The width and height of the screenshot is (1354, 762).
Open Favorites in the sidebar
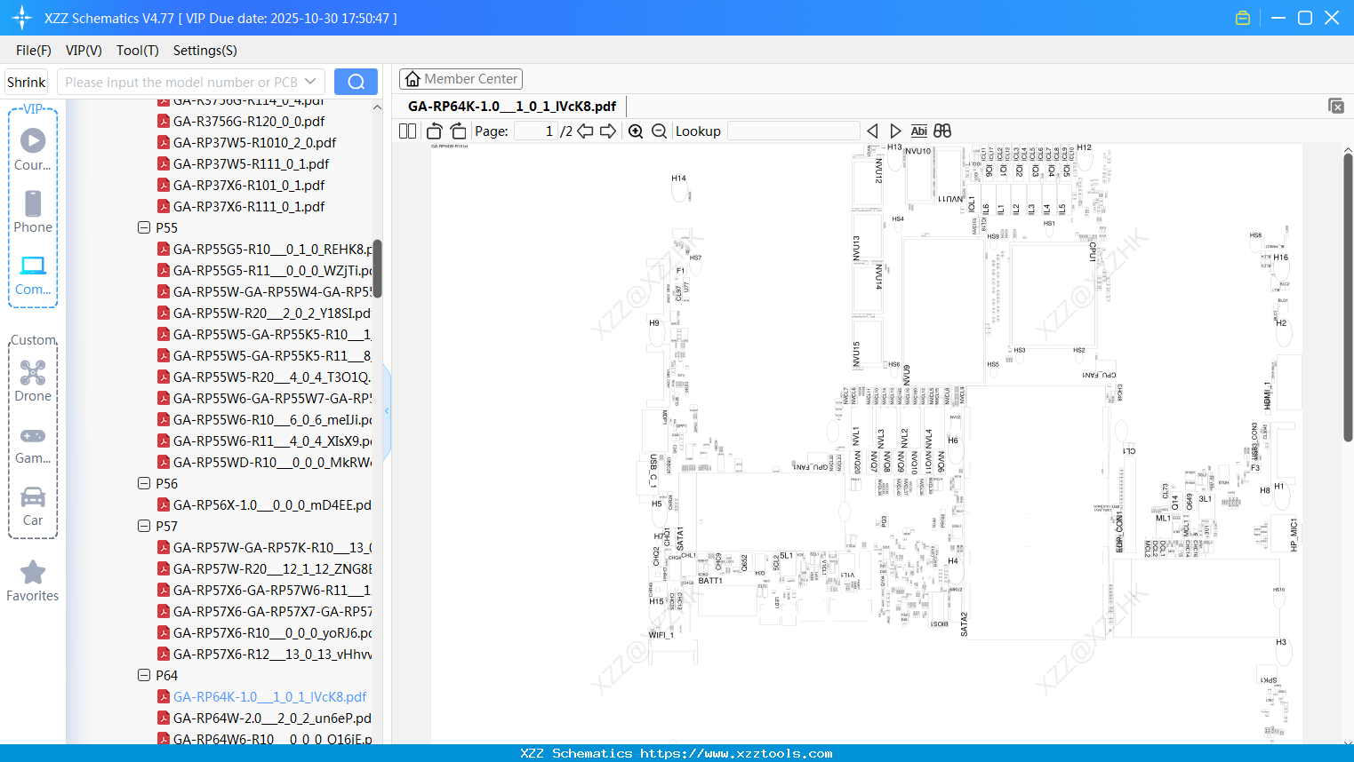(33, 582)
